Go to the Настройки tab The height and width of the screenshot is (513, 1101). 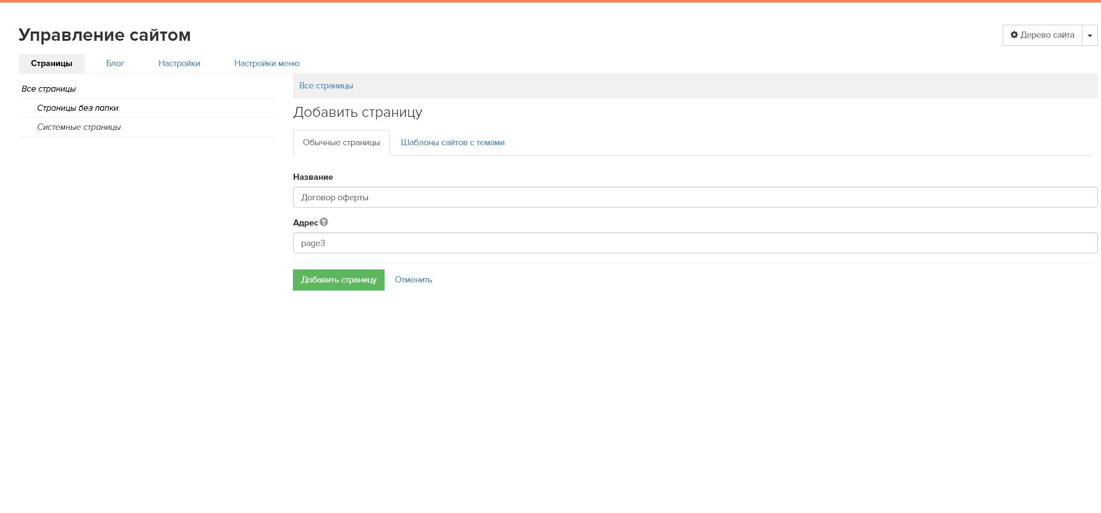tap(179, 64)
